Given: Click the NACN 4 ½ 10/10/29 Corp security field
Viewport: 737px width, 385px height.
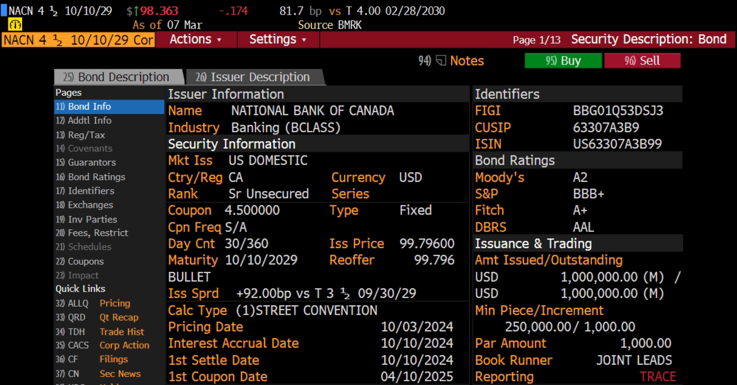Looking at the screenshot, I should click(79, 40).
